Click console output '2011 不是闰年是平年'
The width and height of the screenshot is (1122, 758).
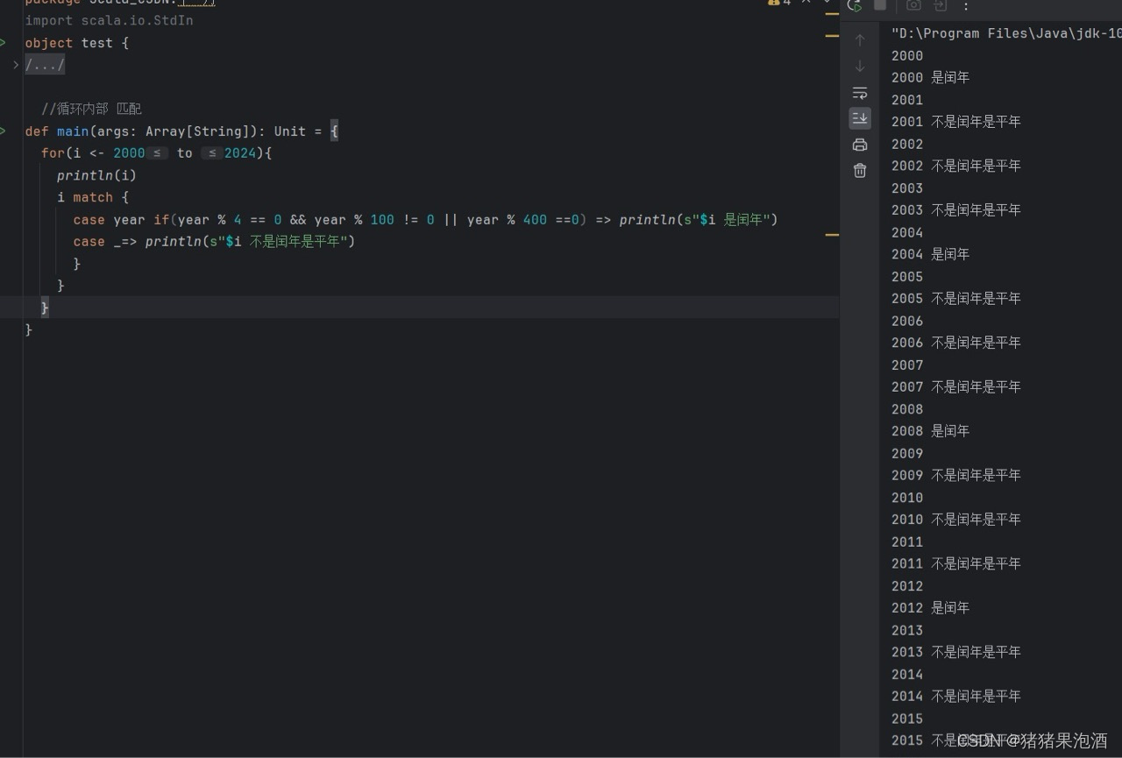click(x=956, y=563)
